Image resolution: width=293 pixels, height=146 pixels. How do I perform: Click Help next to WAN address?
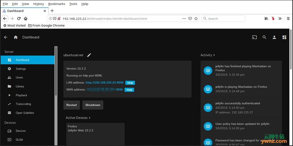coord(129,90)
